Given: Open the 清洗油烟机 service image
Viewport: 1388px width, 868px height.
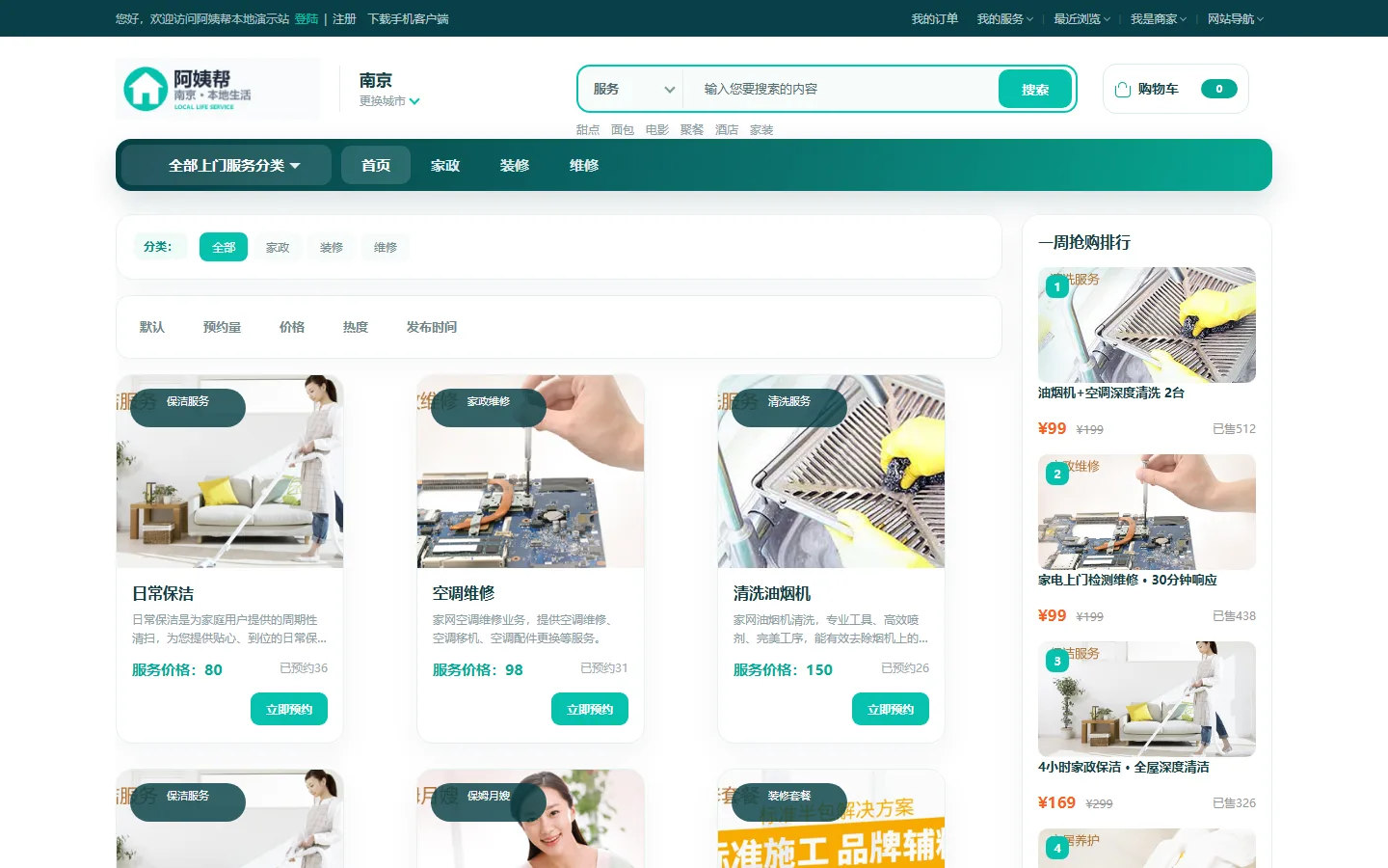Looking at the screenshot, I should tap(831, 472).
